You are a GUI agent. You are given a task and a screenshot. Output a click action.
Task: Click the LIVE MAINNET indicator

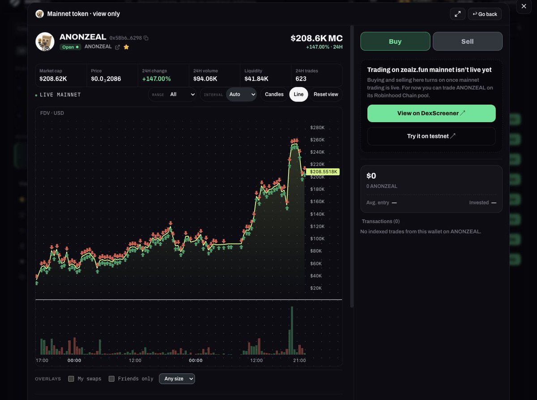58,95
